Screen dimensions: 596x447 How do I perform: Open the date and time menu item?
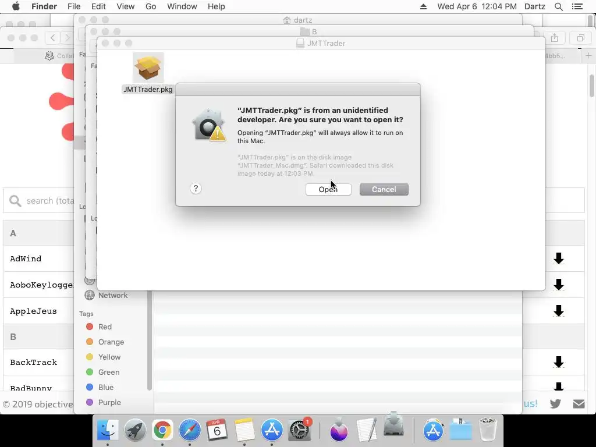(x=477, y=6)
